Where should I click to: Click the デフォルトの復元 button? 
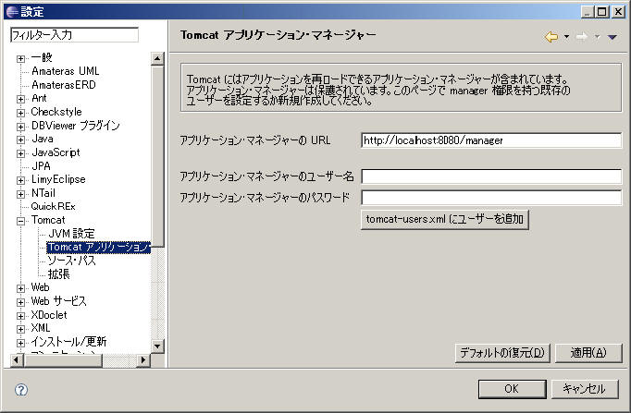pos(503,353)
